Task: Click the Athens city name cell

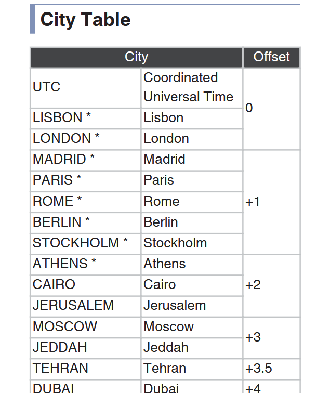Action: tap(192, 265)
